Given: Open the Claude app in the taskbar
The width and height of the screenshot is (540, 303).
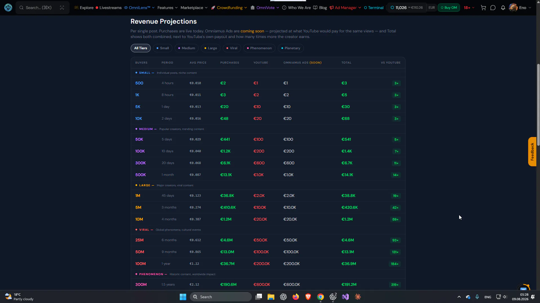Looking at the screenshot, I should point(358,297).
